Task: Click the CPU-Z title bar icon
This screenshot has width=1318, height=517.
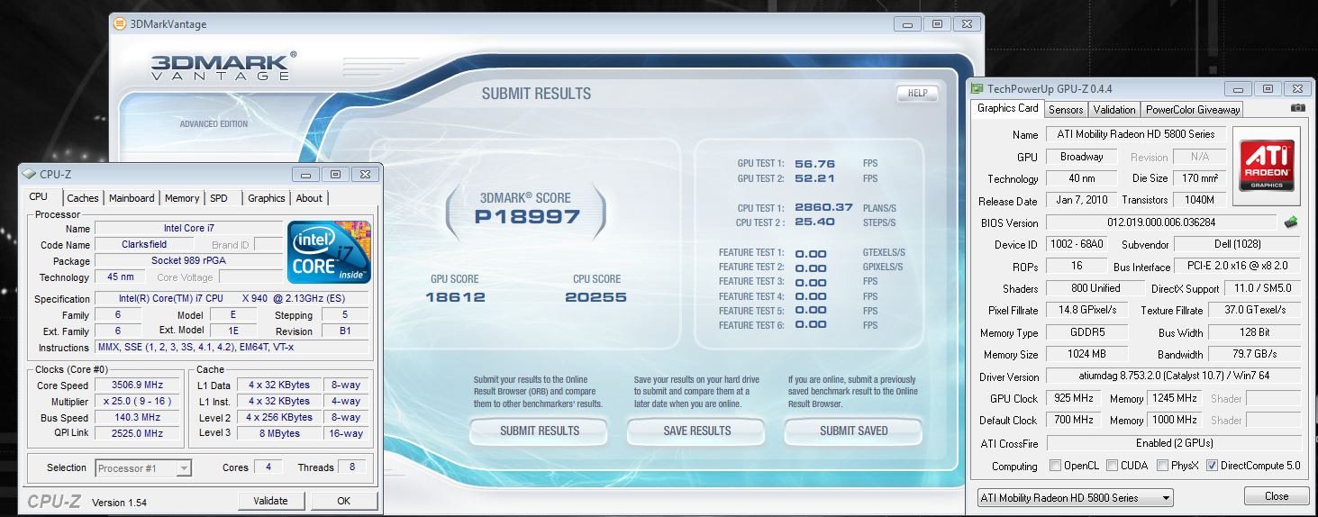Action: point(29,174)
